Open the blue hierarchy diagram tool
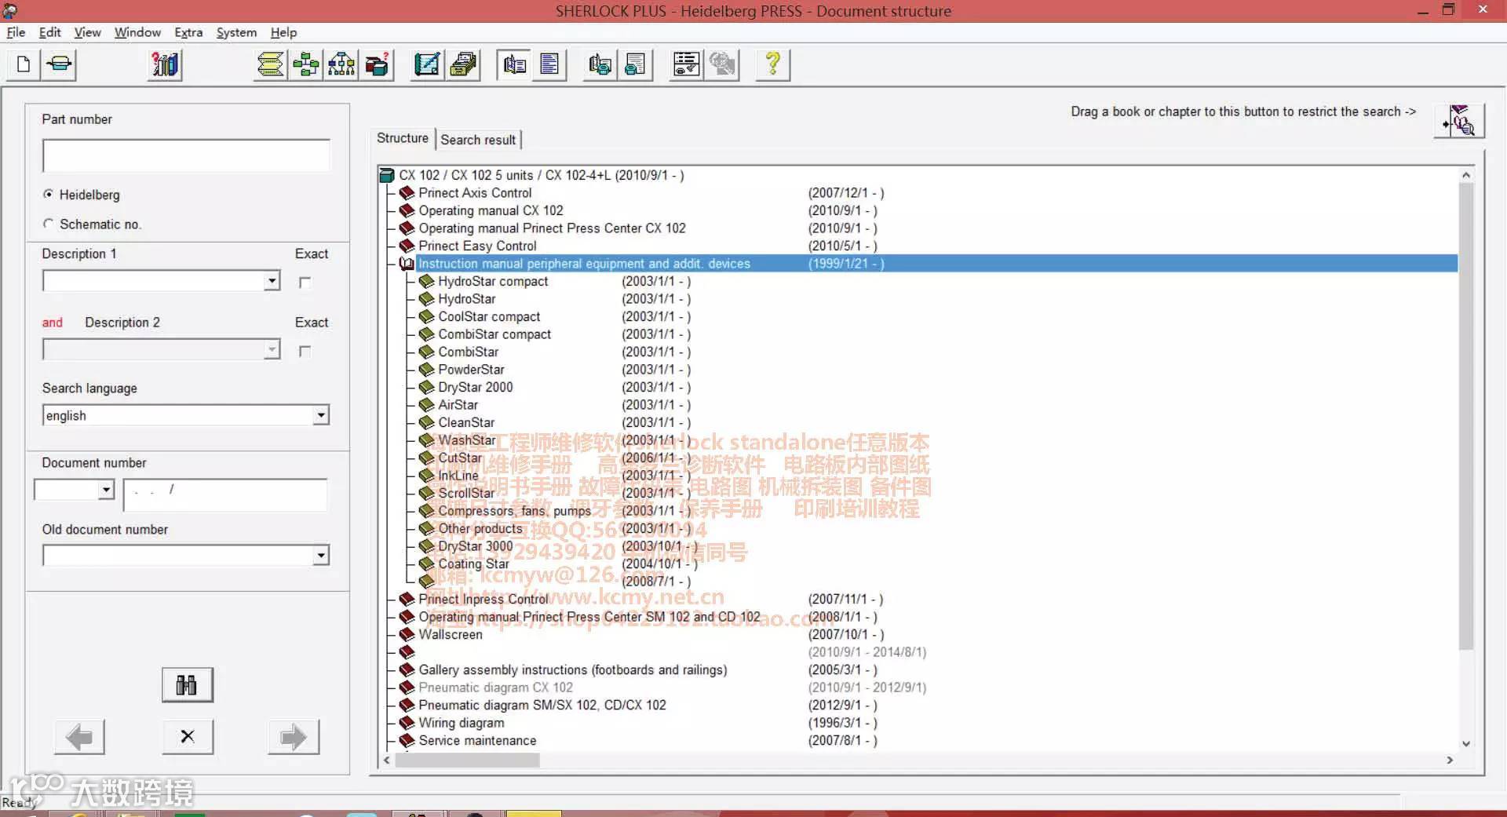This screenshot has width=1507, height=817. tap(341, 64)
